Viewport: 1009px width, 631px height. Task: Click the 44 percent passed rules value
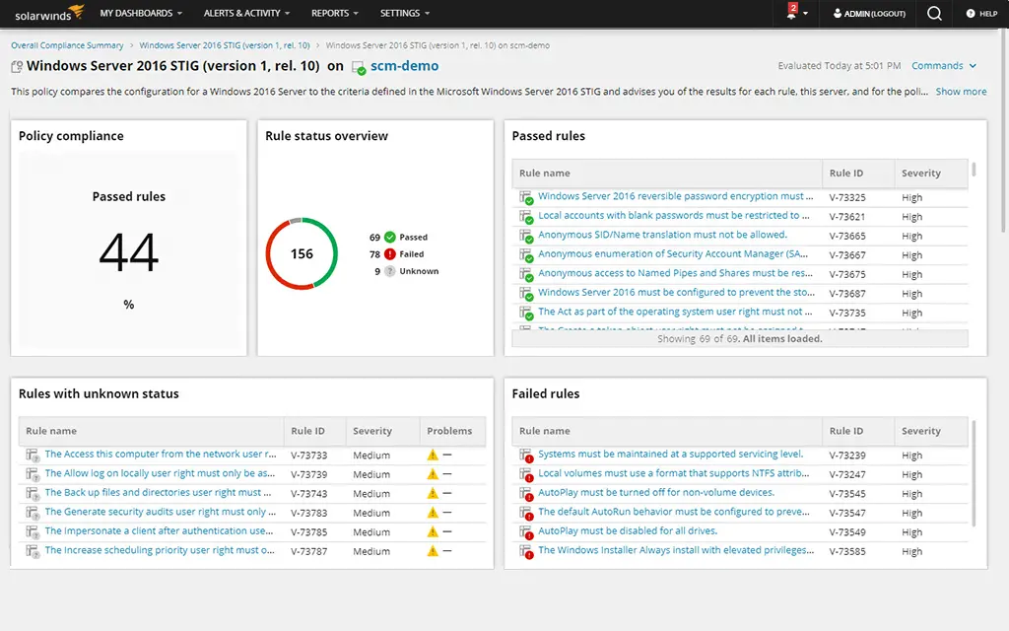129,252
